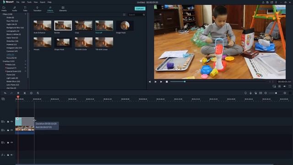Click the search magnifier icon
The height and width of the screenshot is (165, 293).
click(144, 15)
